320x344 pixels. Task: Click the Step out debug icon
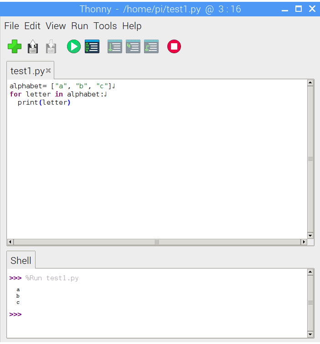(151, 46)
